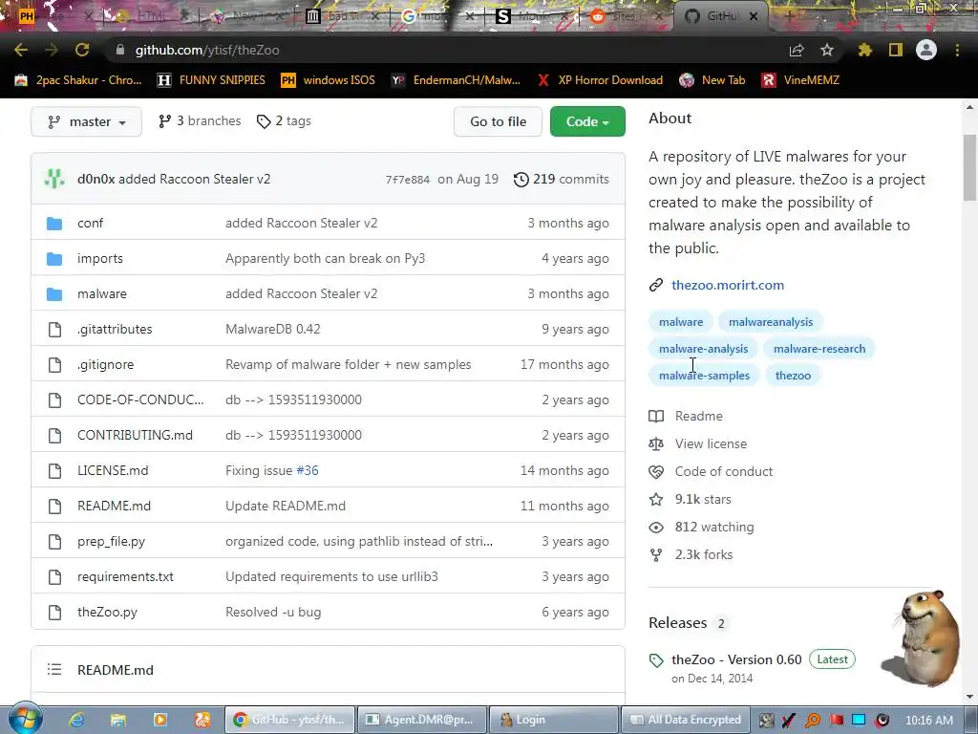
Task: Open the 'MalwareDB 0.42' commit message
Action: (x=272, y=329)
